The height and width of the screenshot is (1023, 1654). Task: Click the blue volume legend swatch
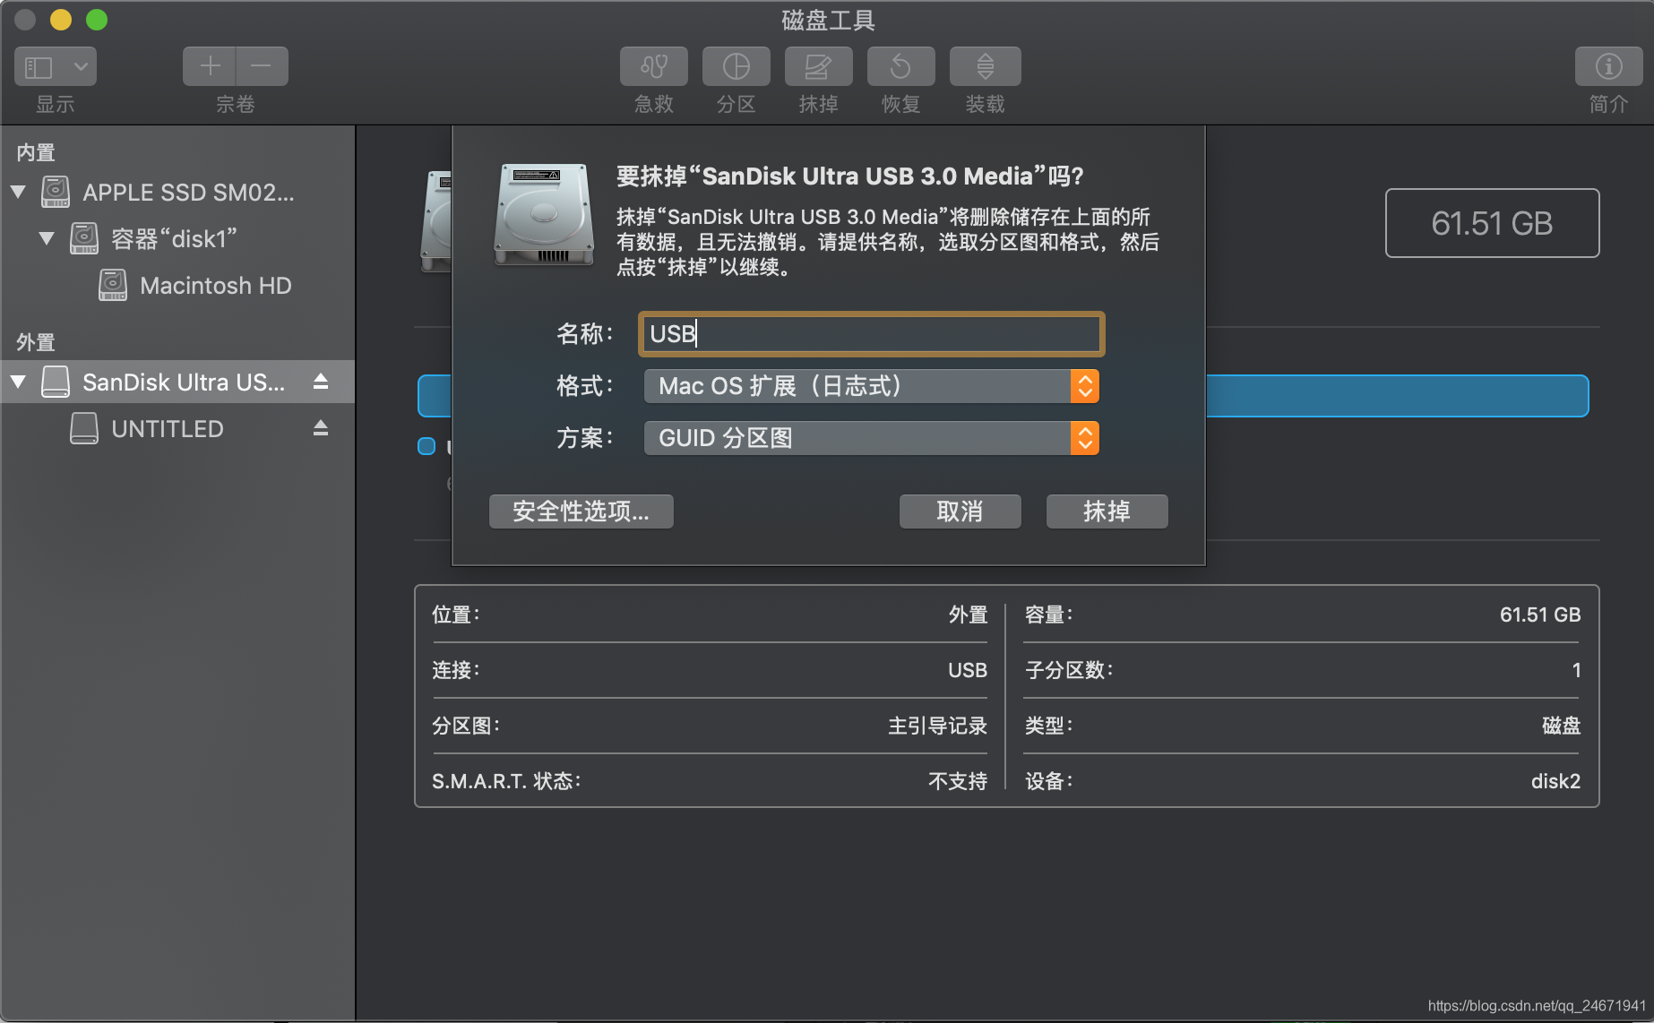click(426, 446)
